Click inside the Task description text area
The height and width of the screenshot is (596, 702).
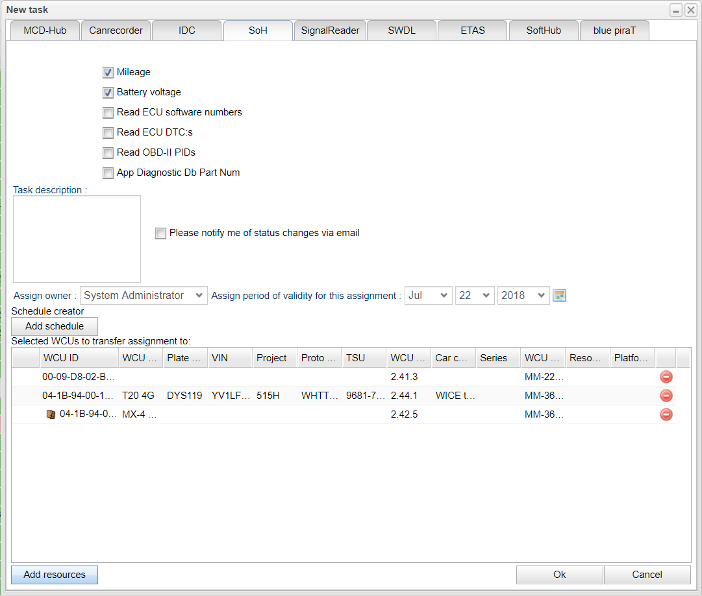tap(77, 239)
